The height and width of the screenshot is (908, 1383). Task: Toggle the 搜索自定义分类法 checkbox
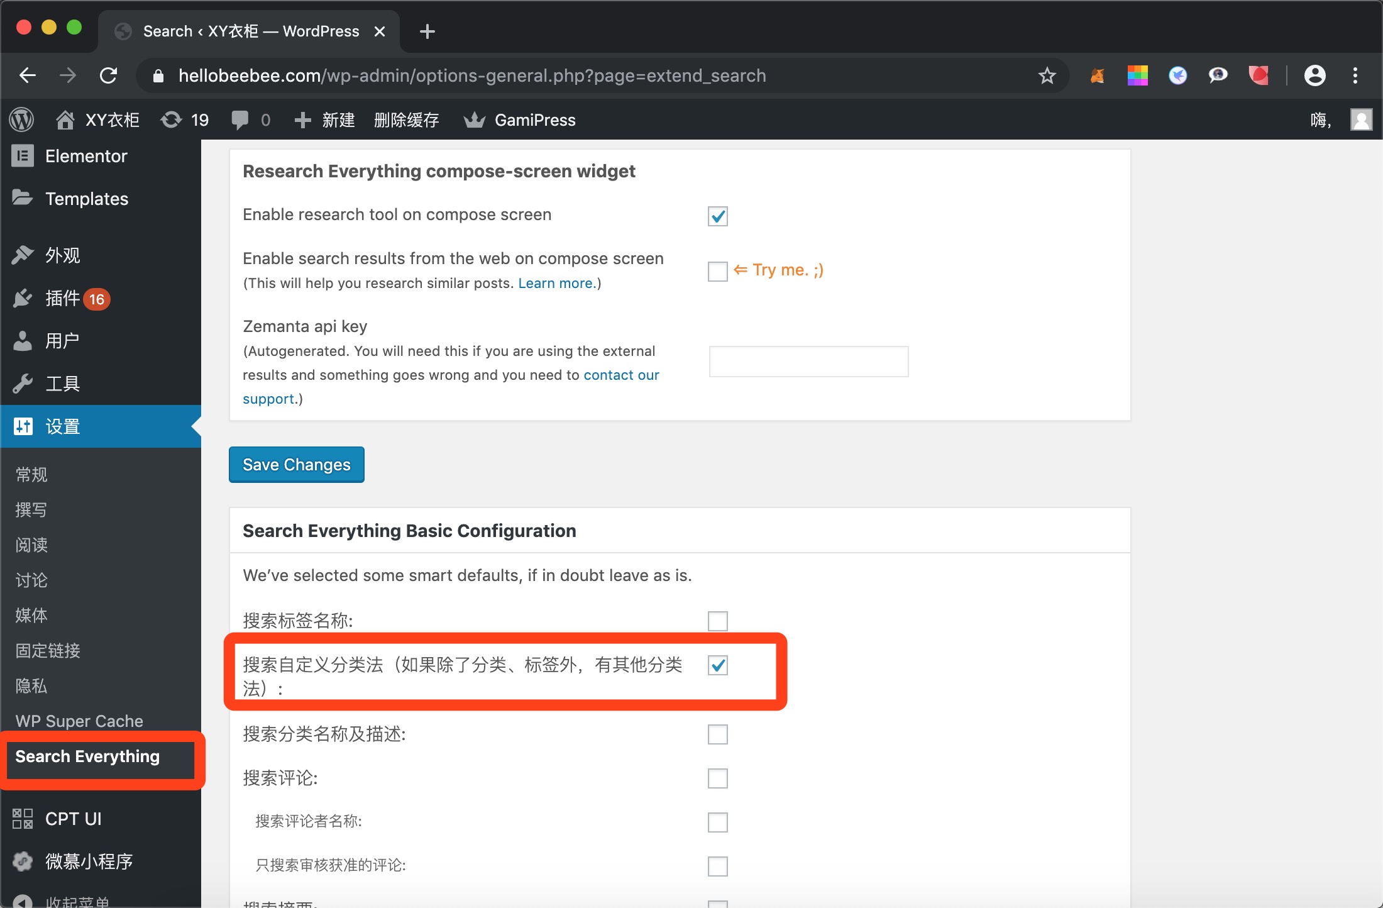(x=717, y=665)
